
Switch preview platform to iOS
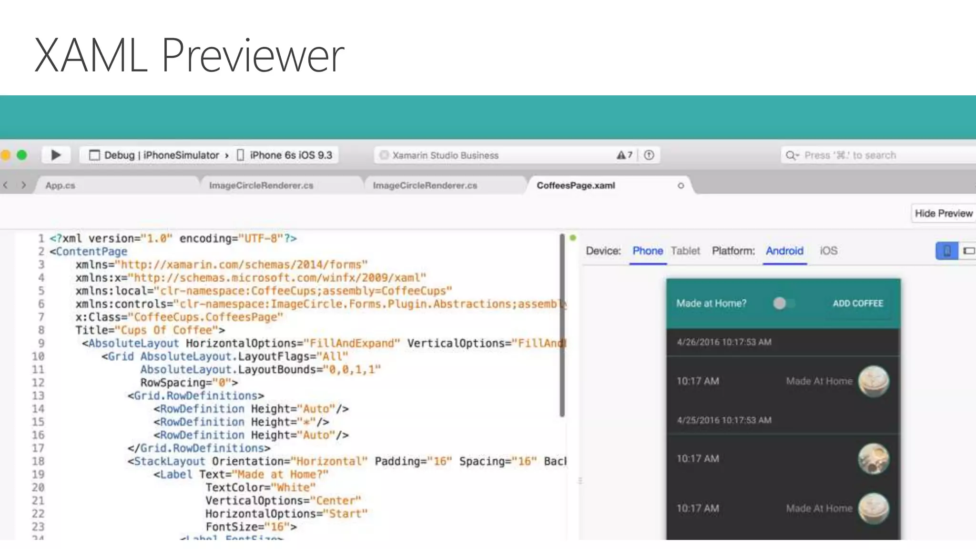coord(828,251)
